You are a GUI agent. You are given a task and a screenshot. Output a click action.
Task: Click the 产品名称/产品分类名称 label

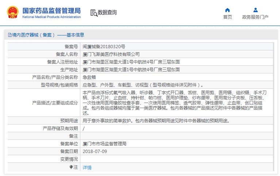(55, 77)
